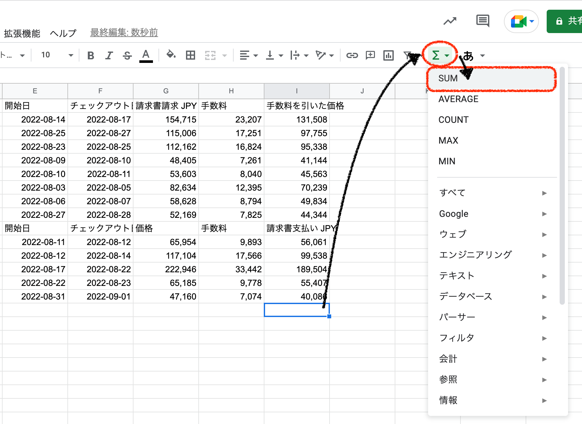Select column G header
Screen dimensions: 582x424
166,91
